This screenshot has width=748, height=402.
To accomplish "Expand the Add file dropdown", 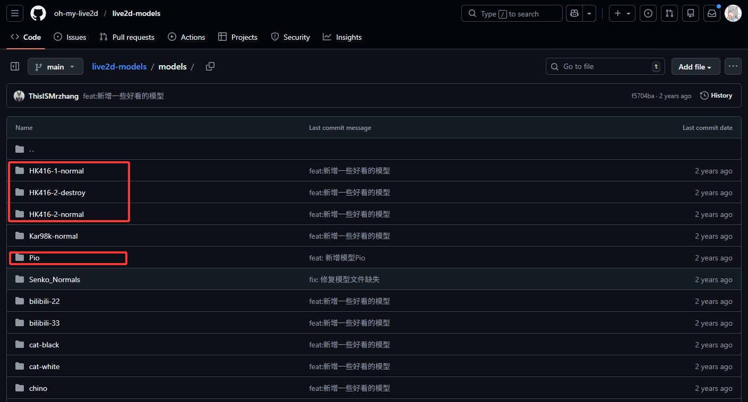I will click(x=695, y=67).
